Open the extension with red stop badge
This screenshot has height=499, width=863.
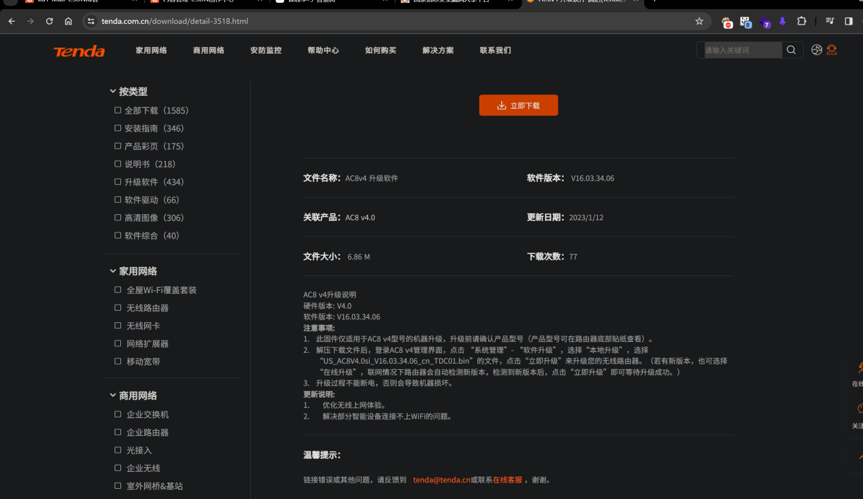point(727,22)
